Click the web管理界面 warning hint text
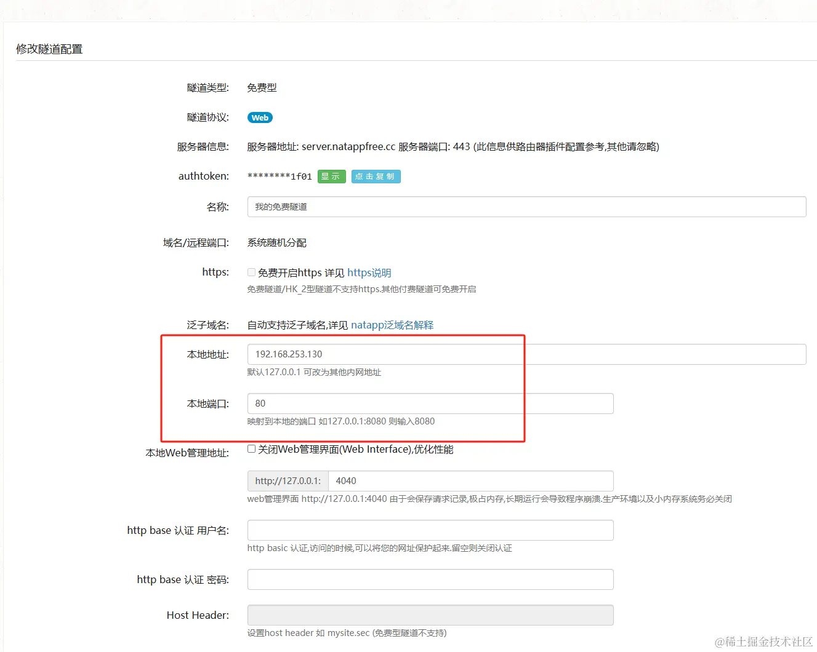This screenshot has width=817, height=652. point(489,499)
